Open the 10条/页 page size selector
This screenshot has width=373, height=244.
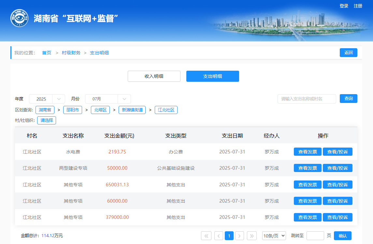pos(274,236)
